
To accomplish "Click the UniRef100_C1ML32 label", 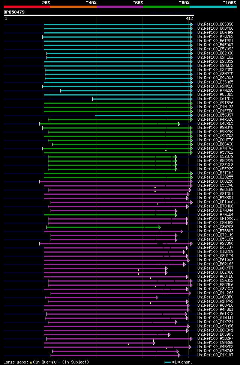I will [215, 107].
